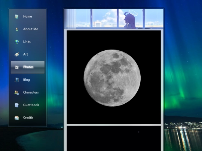202x151 pixels.
Task: Open the dark second photo below the moon
Action: pyautogui.click(x=114, y=138)
